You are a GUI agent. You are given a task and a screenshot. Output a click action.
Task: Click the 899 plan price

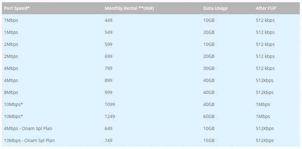(108, 80)
